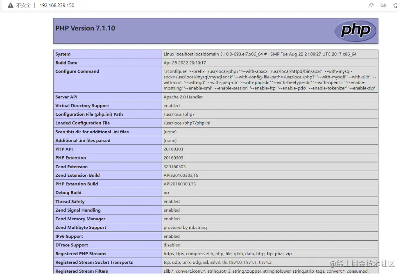The height and width of the screenshot is (276, 403).
Task: Click the tcp, udp, unix transports value
Action: [x=217, y=262]
